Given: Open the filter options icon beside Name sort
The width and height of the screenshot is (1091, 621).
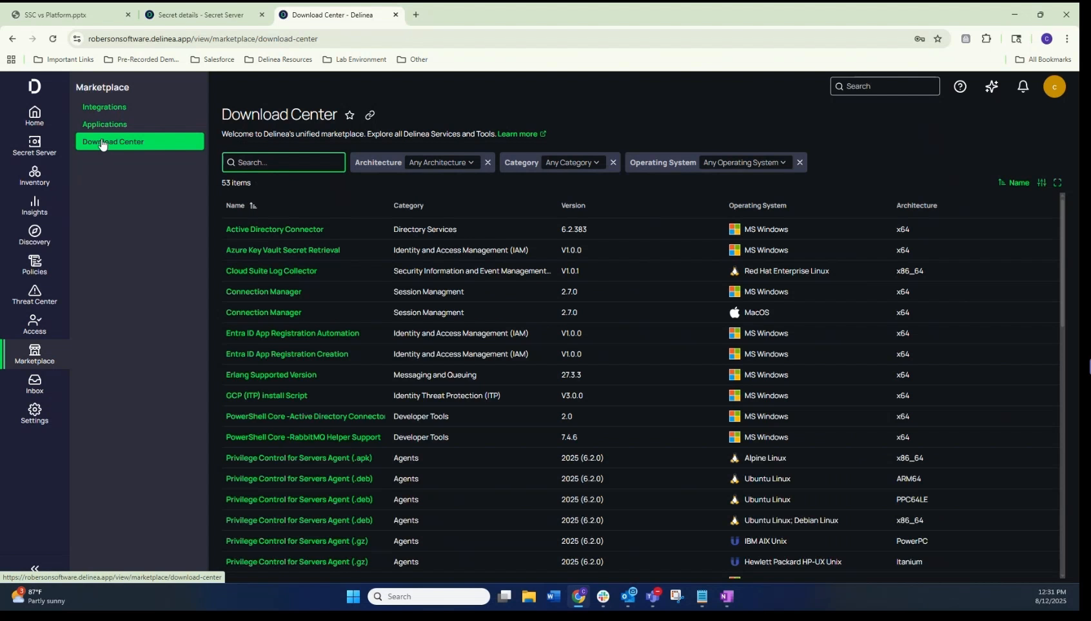Looking at the screenshot, I should coord(1042,182).
